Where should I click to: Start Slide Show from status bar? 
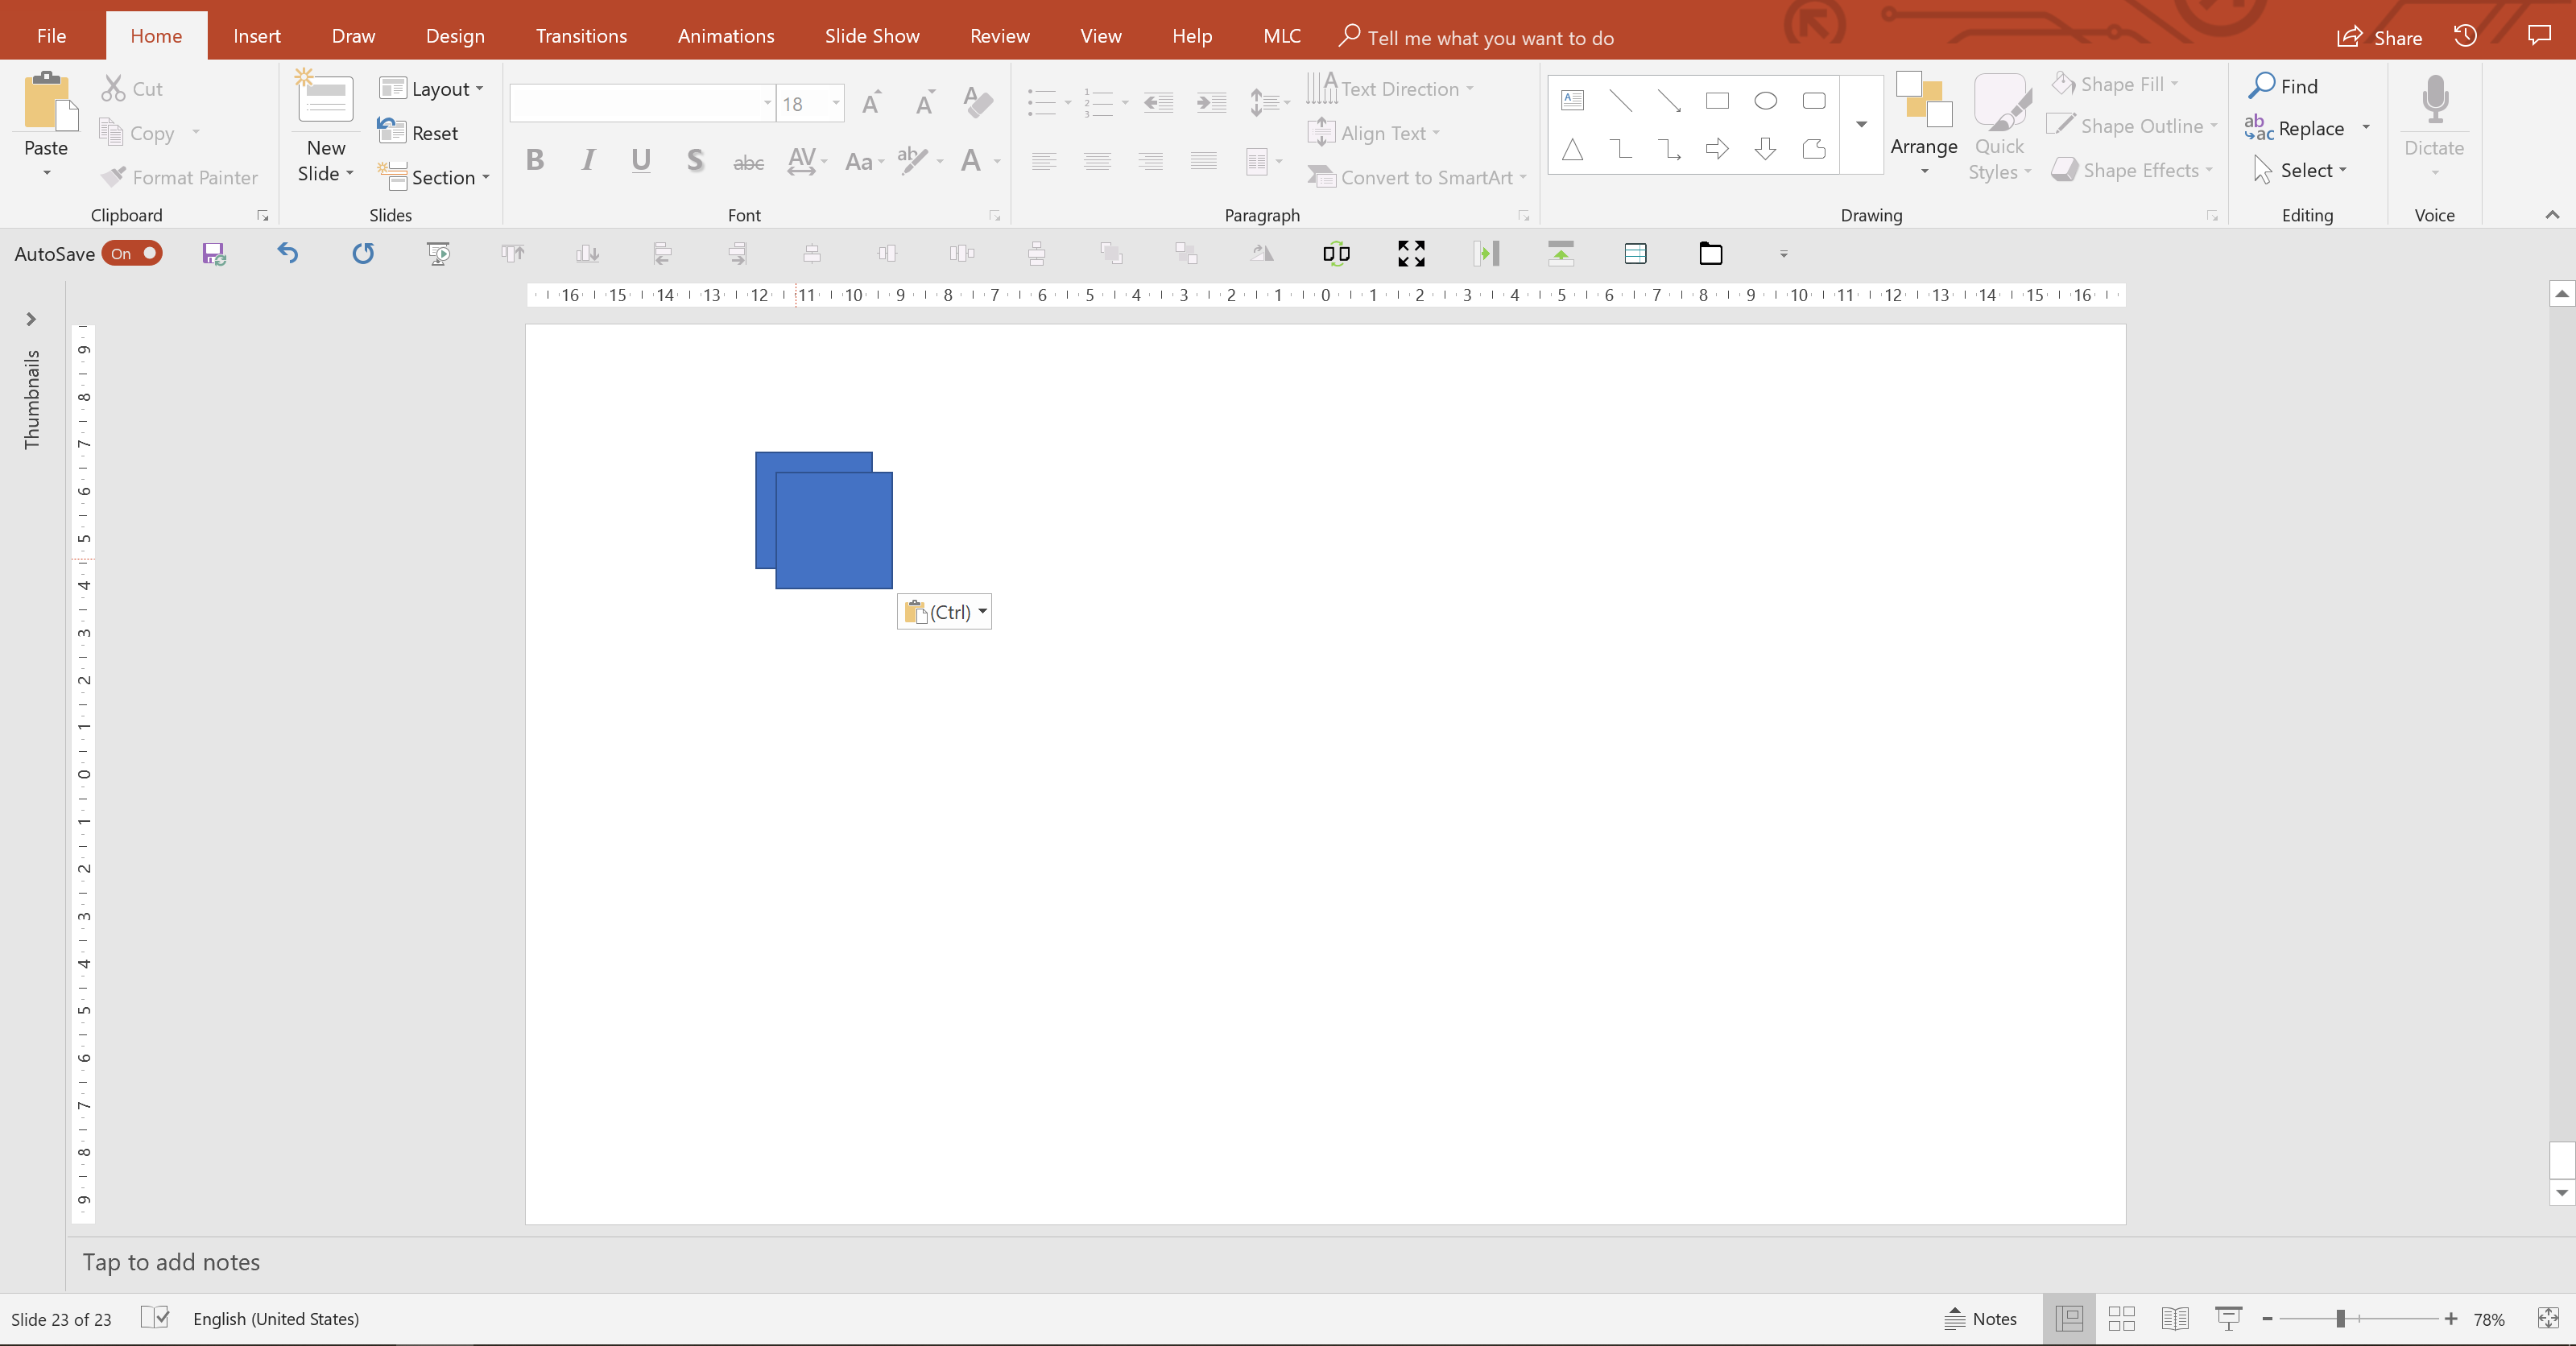pyautogui.click(x=2228, y=1319)
